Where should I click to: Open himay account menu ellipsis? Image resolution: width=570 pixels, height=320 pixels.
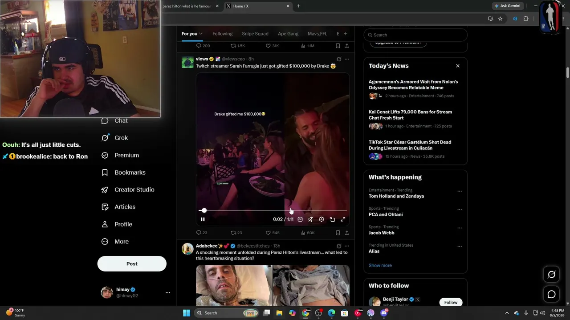168,292
